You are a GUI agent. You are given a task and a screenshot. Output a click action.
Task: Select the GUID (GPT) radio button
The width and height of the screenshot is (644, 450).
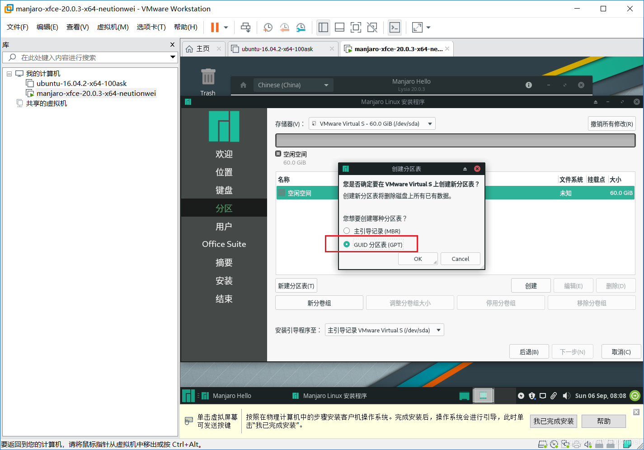[347, 244]
